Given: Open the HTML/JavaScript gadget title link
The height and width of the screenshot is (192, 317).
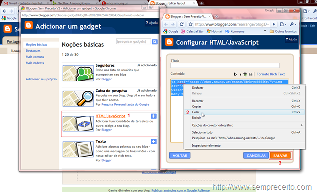Looking at the screenshot, I should (110, 116).
